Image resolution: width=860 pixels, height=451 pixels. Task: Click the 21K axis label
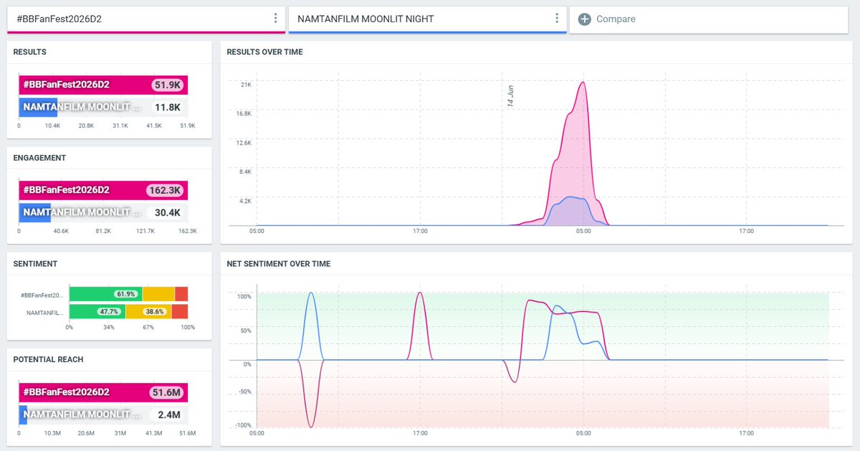click(246, 85)
